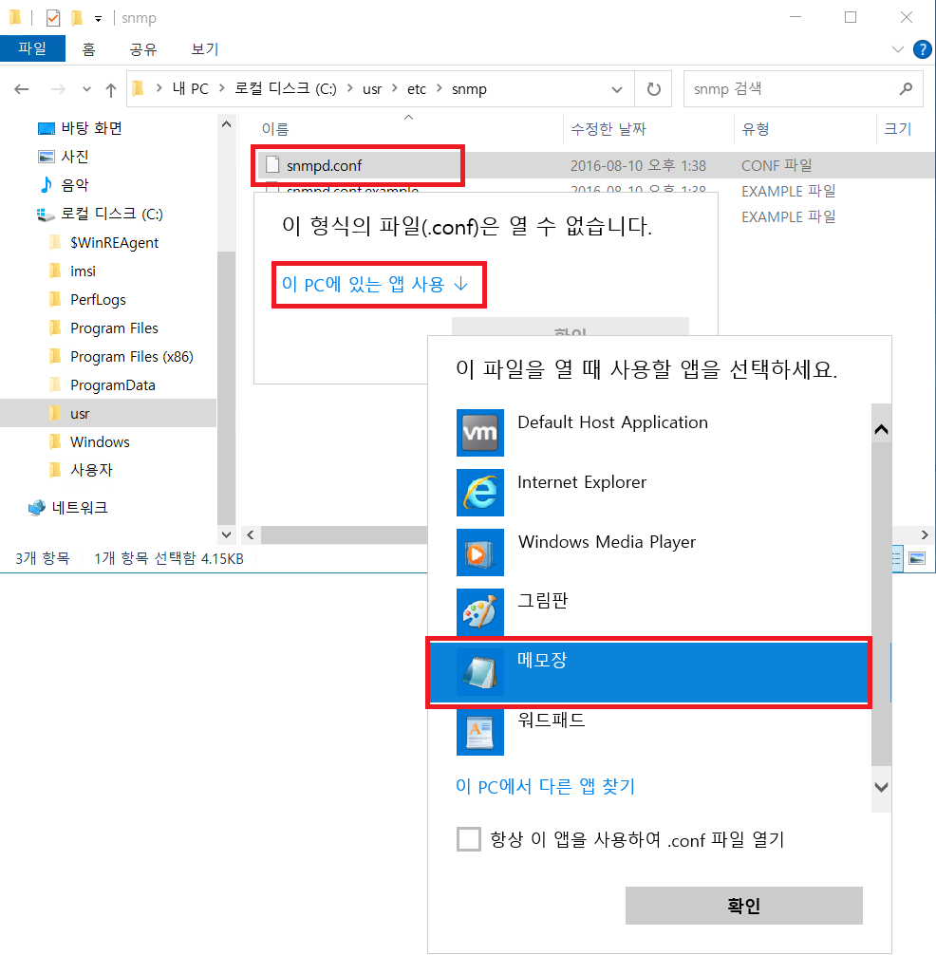936x955 pixels.
Task: Select the snmpd.conf file
Action: coord(358,166)
